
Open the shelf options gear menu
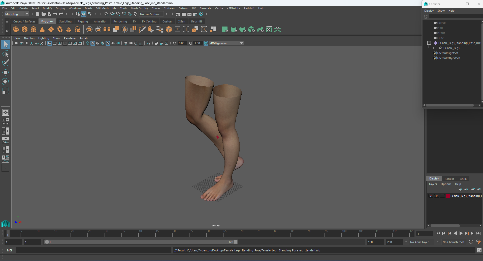[x=7, y=31]
